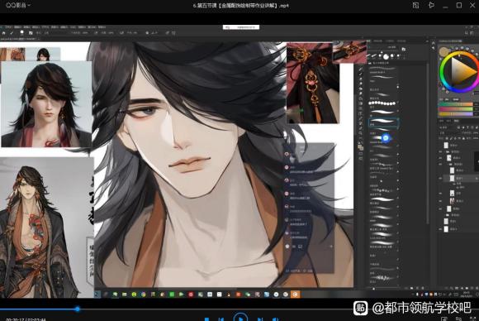Go to the previous video
Screen dimensions: 479x321
pos(221,319)
